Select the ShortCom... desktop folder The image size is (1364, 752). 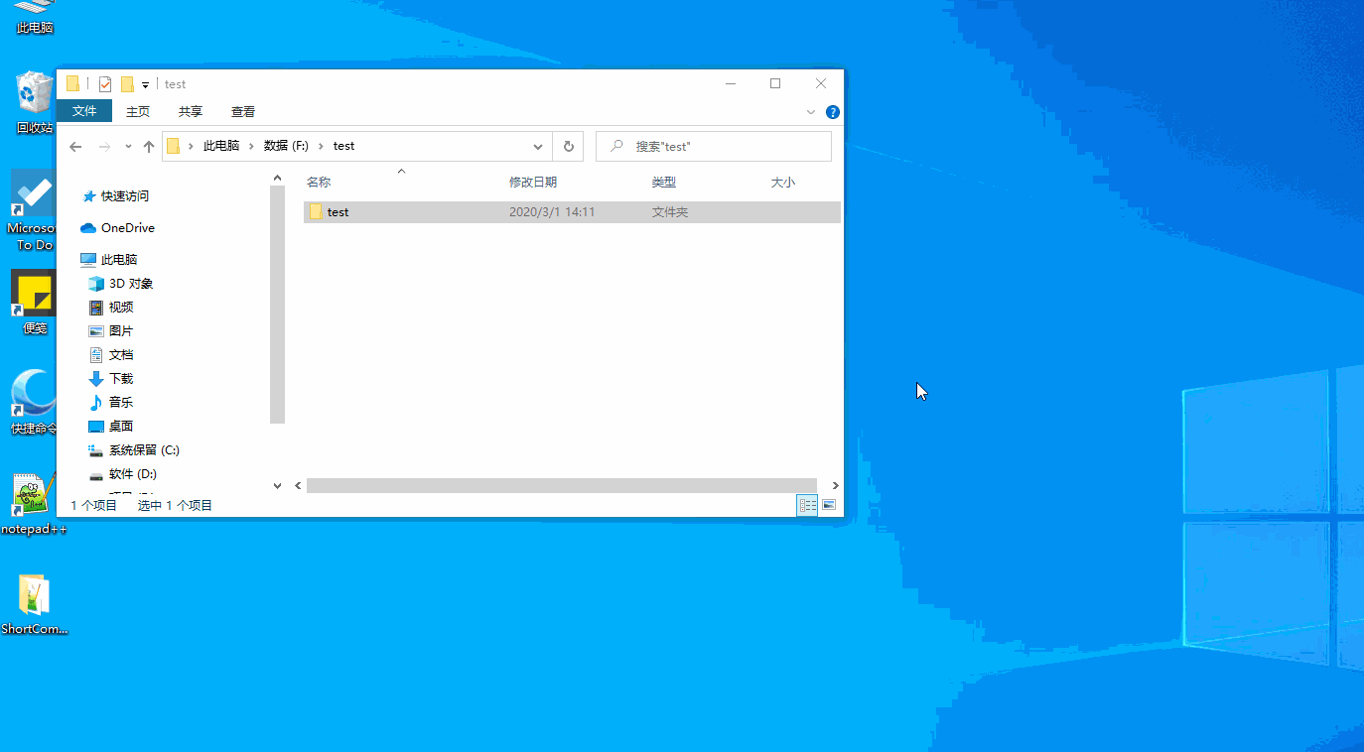tap(34, 604)
